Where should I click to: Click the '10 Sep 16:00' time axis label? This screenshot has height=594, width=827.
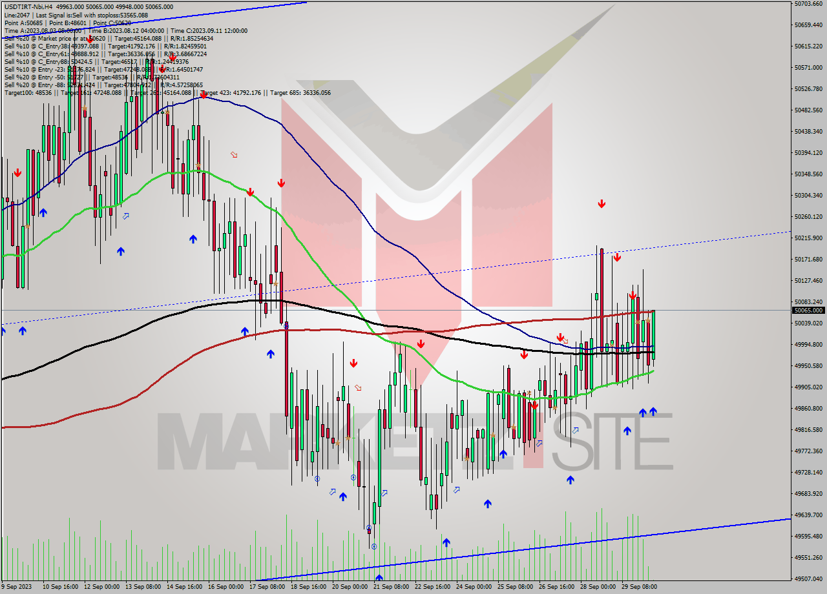tap(61, 587)
